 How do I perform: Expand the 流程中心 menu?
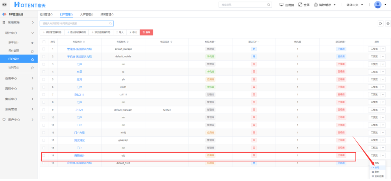pos(33,89)
